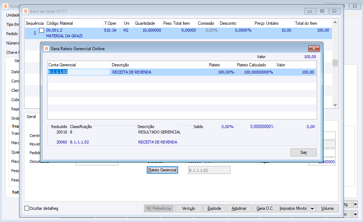Click the Gera O.C. button
Screen dimensions: 363x222
pyautogui.click(x=265, y=208)
